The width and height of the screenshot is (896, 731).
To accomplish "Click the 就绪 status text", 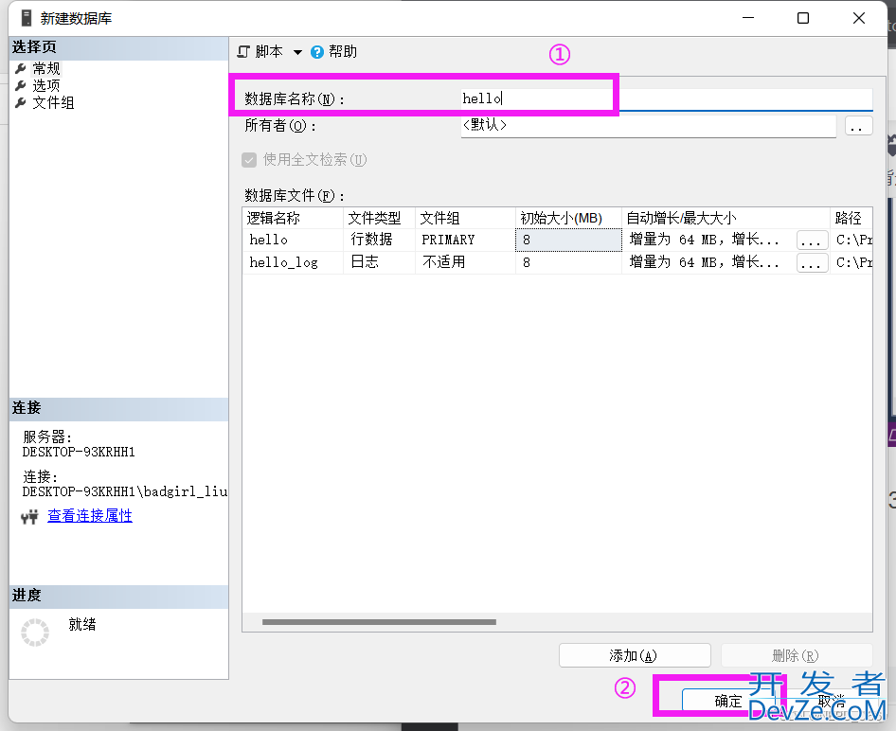I will pyautogui.click(x=82, y=624).
